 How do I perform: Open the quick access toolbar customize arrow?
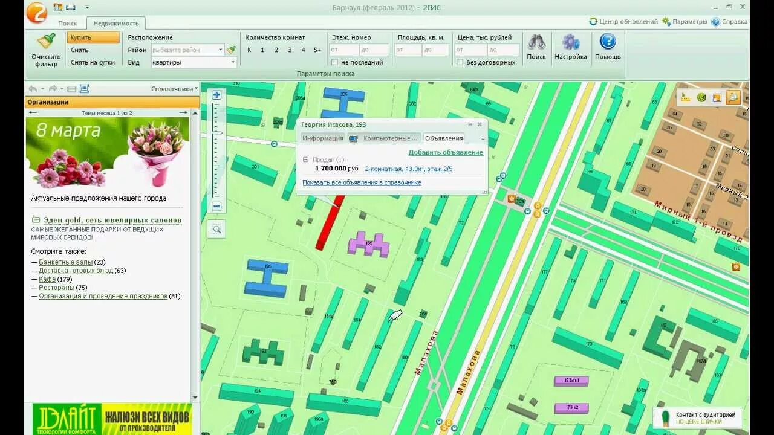tap(87, 7)
